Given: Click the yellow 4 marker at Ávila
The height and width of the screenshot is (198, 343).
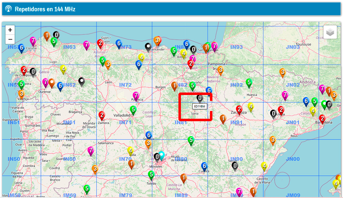Looking at the screenshot, I should 131,151.
